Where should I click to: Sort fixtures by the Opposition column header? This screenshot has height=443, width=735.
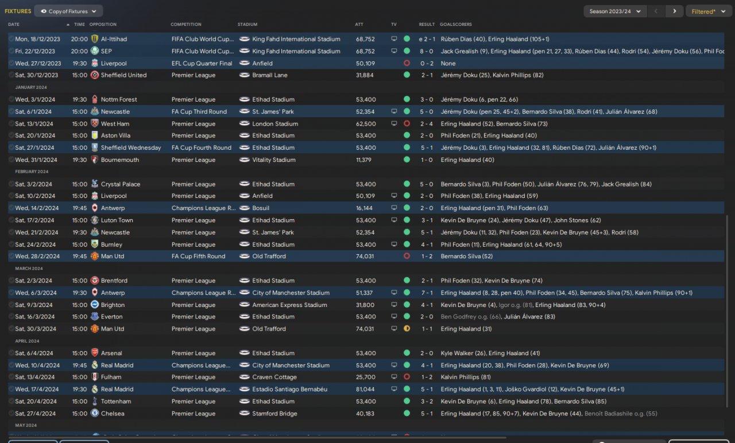[x=103, y=25]
